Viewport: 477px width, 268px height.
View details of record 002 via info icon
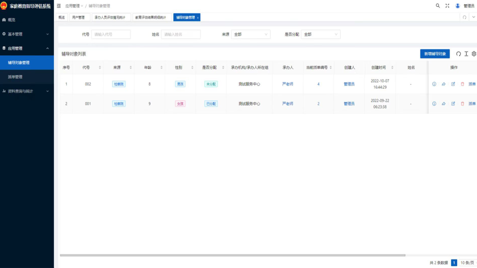pos(434,84)
